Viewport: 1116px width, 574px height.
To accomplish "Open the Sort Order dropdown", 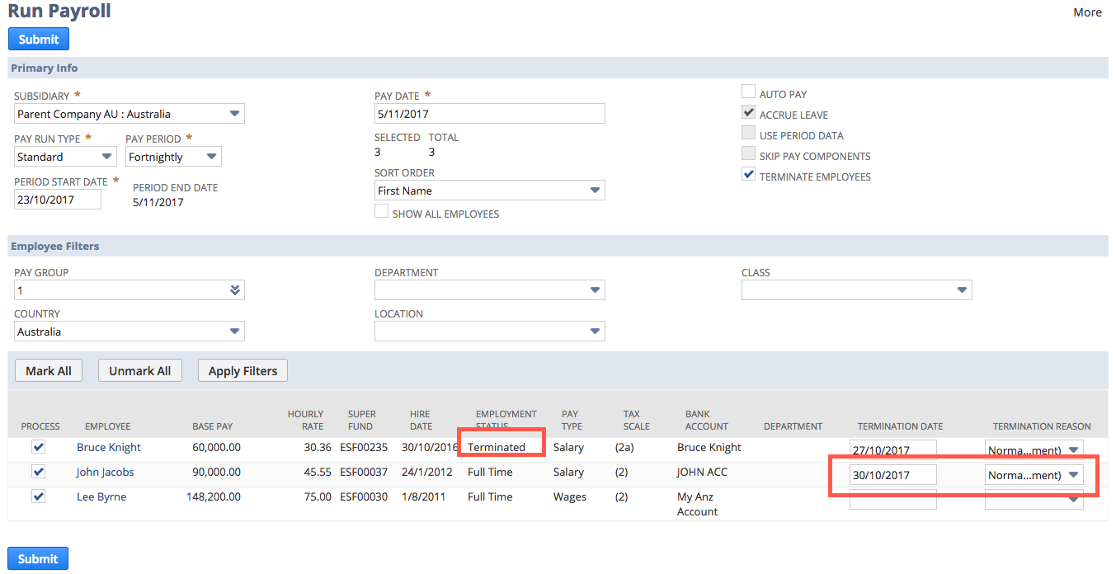I will coord(596,191).
